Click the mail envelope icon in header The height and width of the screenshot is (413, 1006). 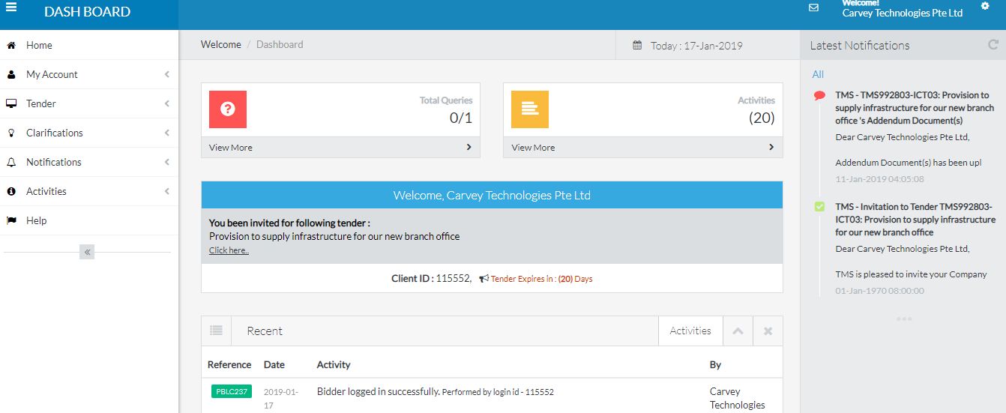pyautogui.click(x=813, y=7)
